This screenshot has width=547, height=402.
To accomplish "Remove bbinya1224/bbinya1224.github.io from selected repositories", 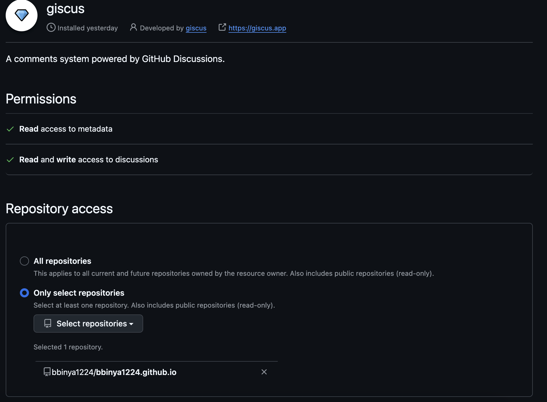I will (x=264, y=372).
